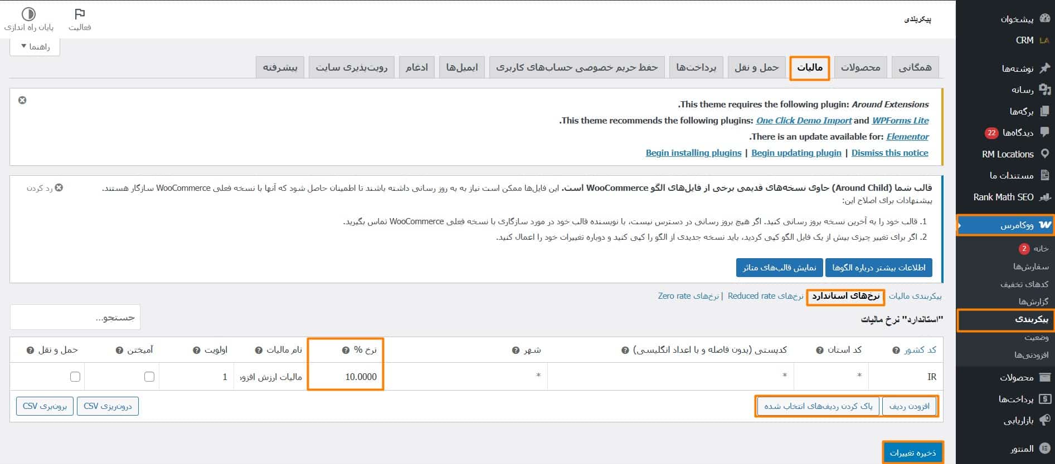Open سفارش‌ها submenu item

1030,266
